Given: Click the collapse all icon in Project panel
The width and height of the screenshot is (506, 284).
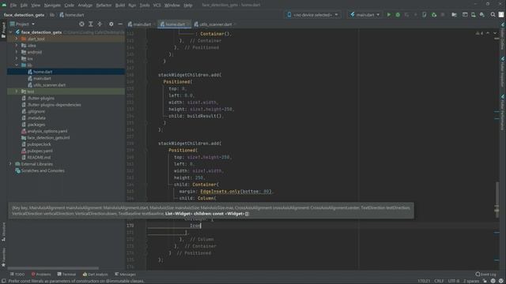Looking at the screenshot, I should [x=100, y=24].
